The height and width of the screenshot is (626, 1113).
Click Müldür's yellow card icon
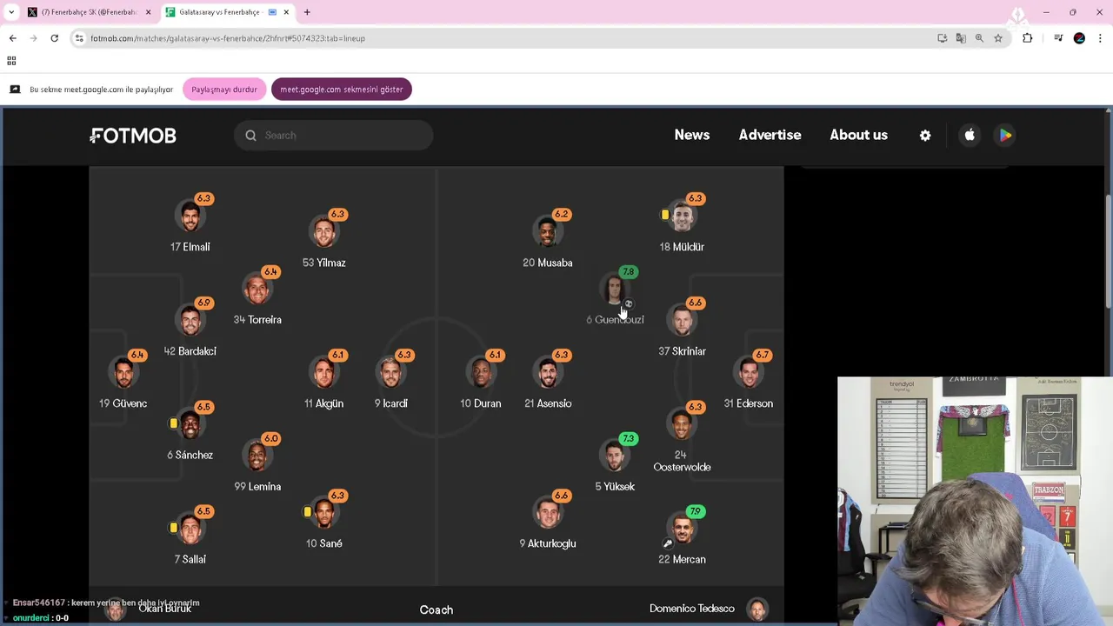[665, 215]
